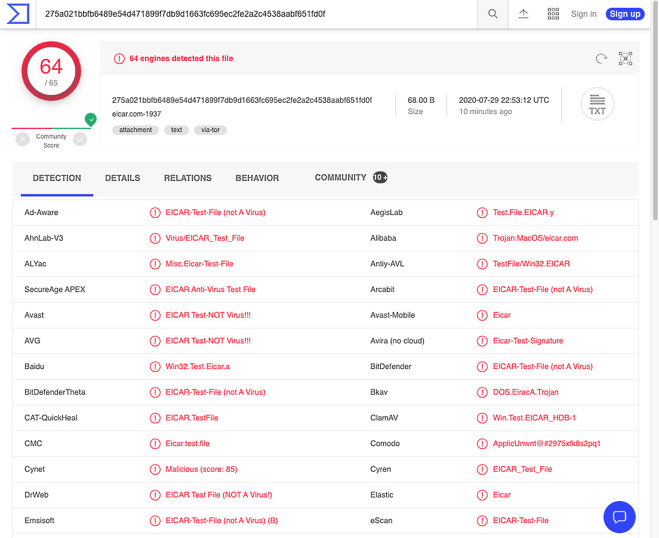Open the Relations tab
The width and height of the screenshot is (659, 538).
[187, 178]
